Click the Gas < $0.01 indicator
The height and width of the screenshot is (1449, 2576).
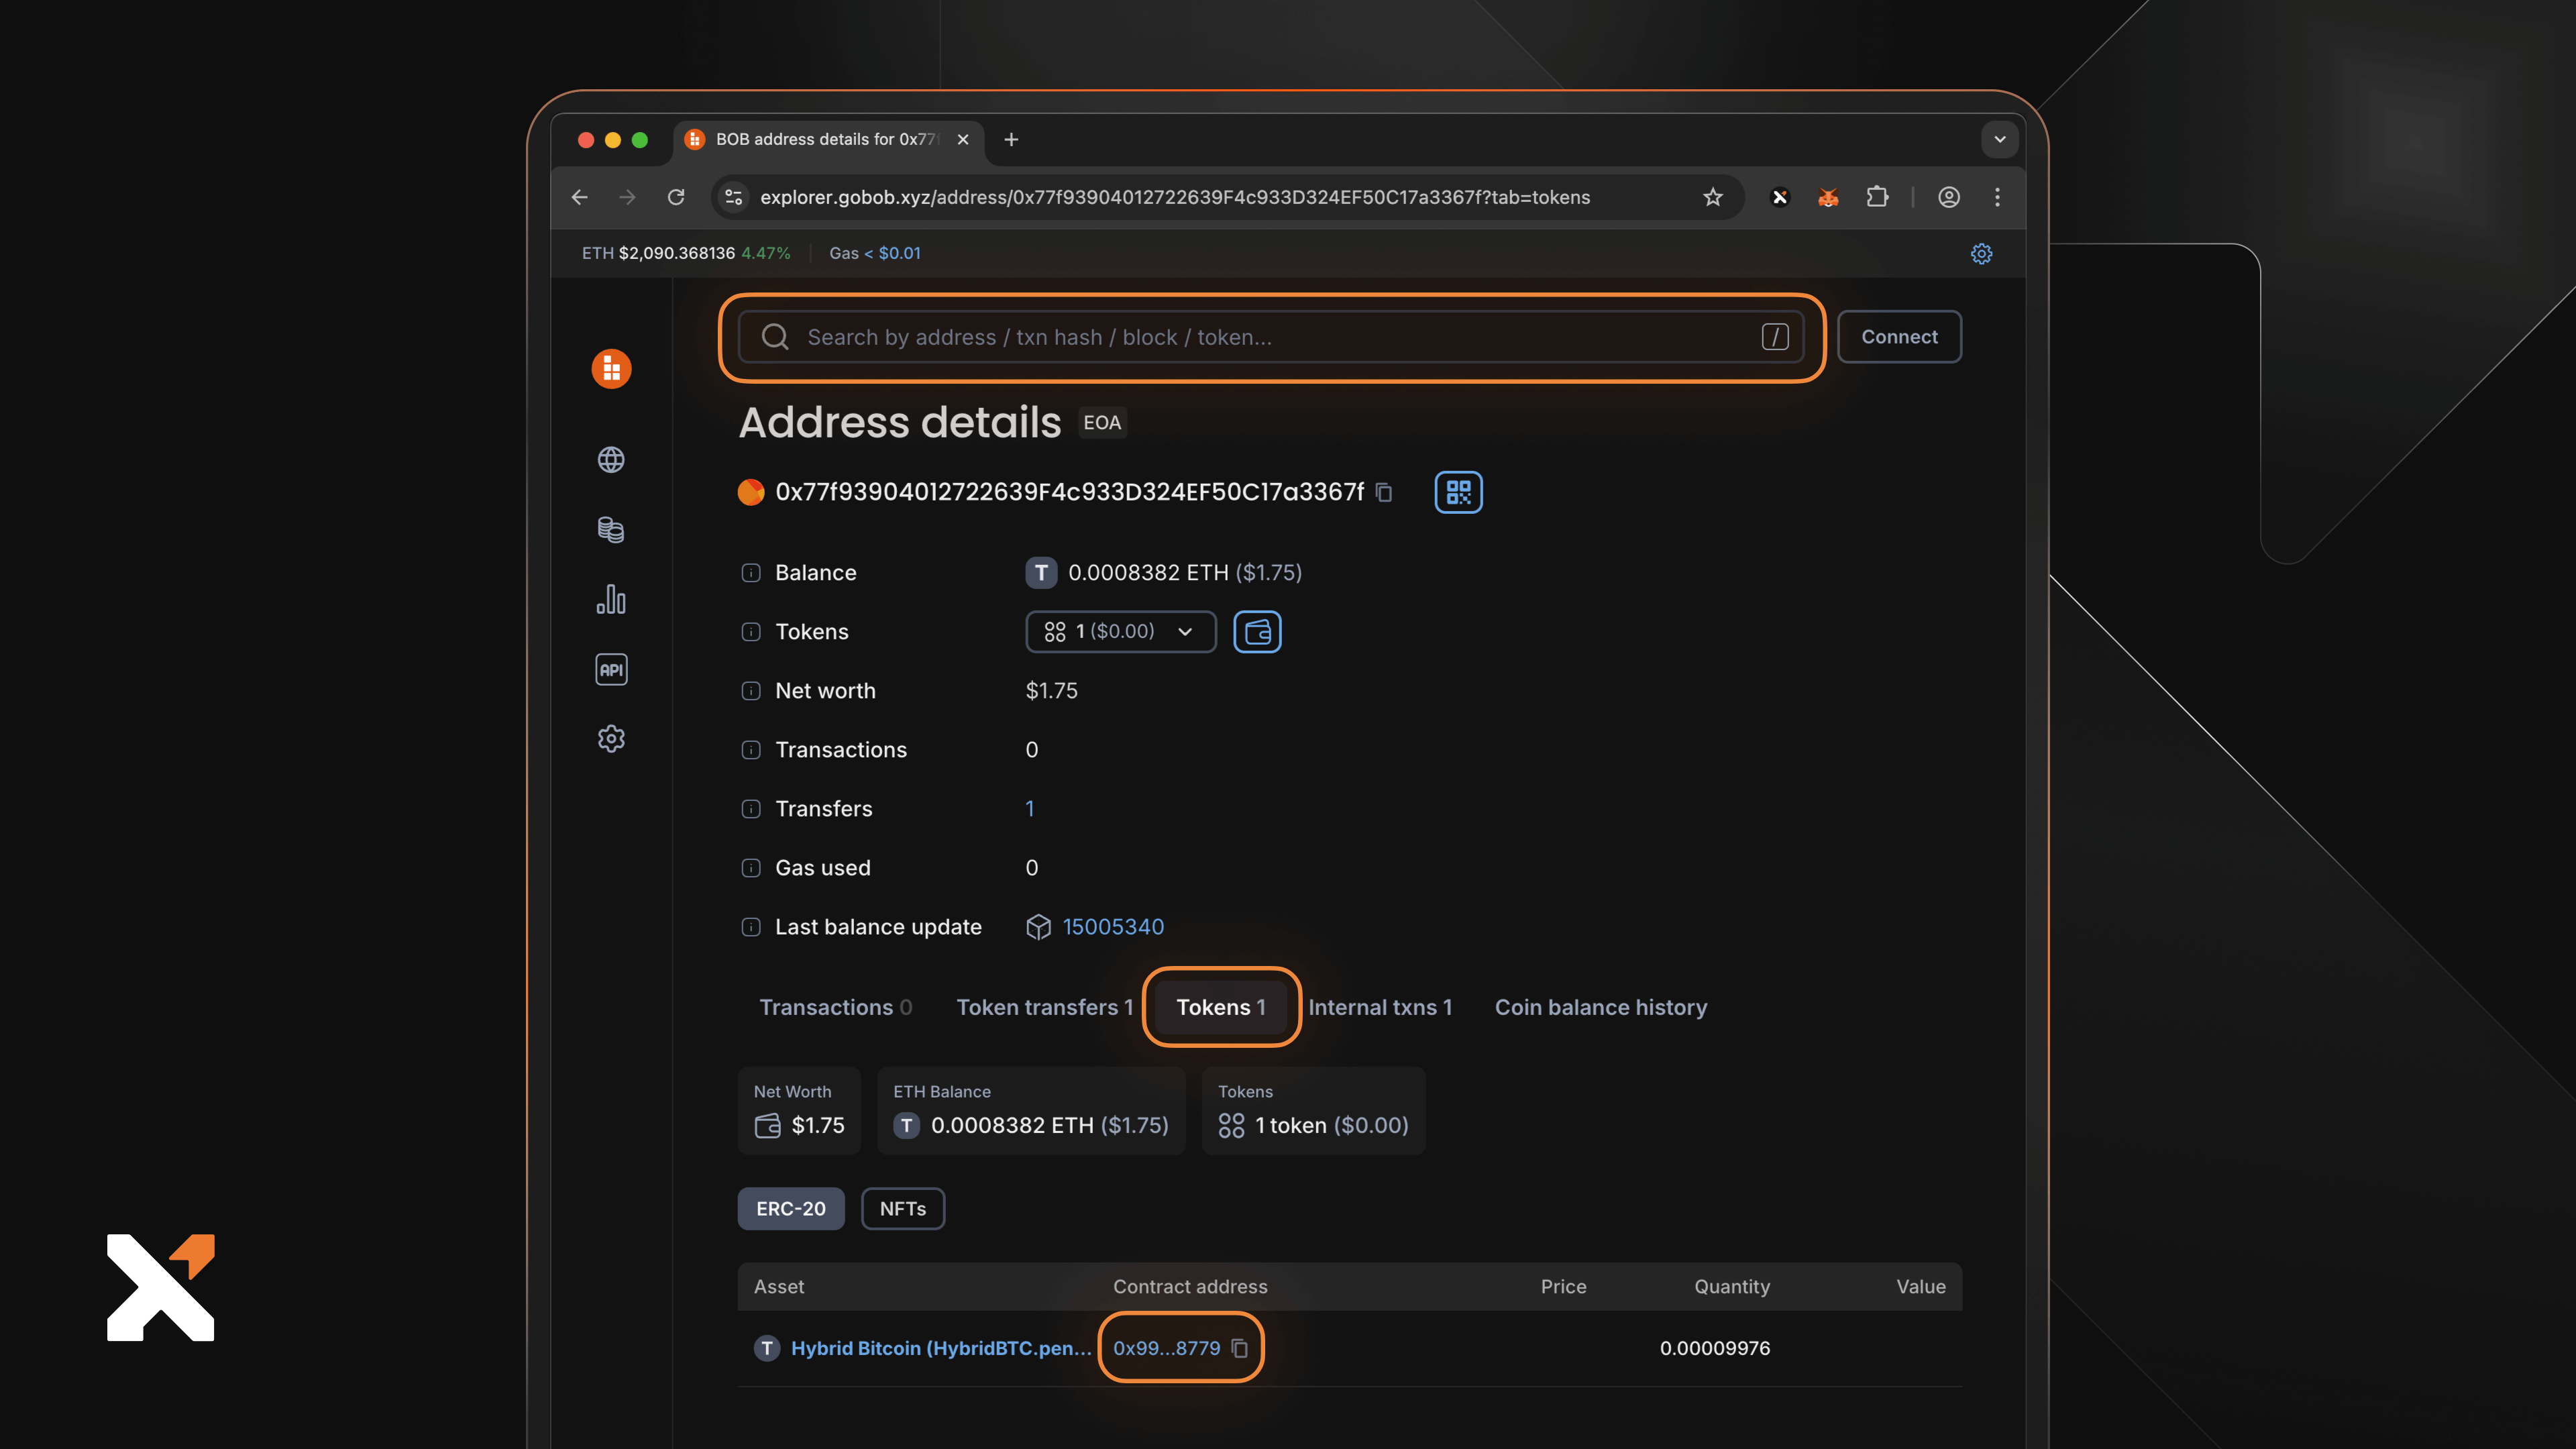pyautogui.click(x=875, y=253)
